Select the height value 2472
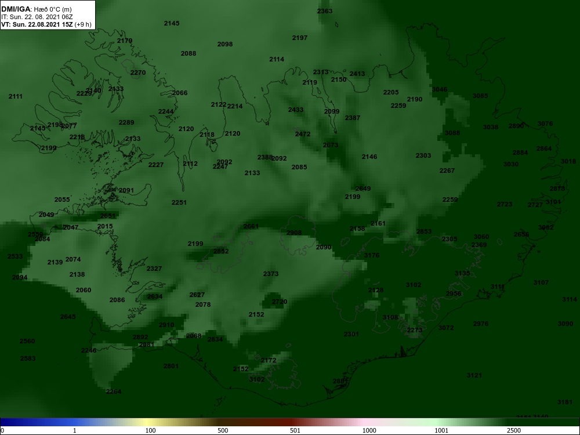 [303, 134]
